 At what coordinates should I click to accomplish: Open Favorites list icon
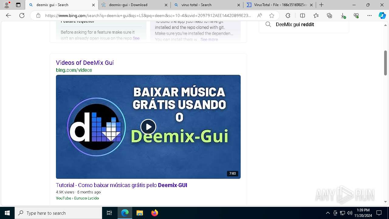[316, 16]
